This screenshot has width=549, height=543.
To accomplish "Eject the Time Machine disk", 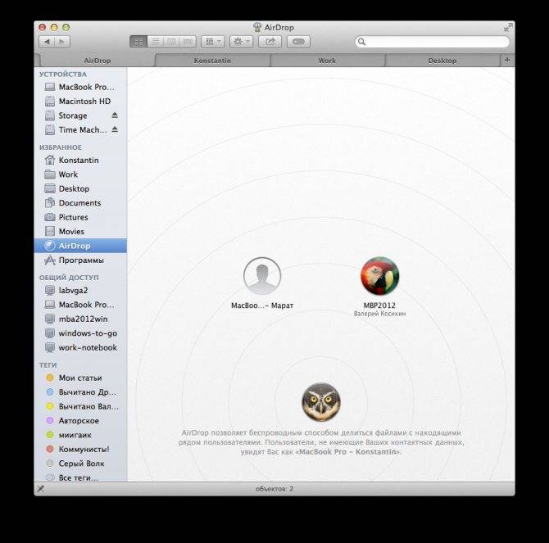I will (115, 129).
